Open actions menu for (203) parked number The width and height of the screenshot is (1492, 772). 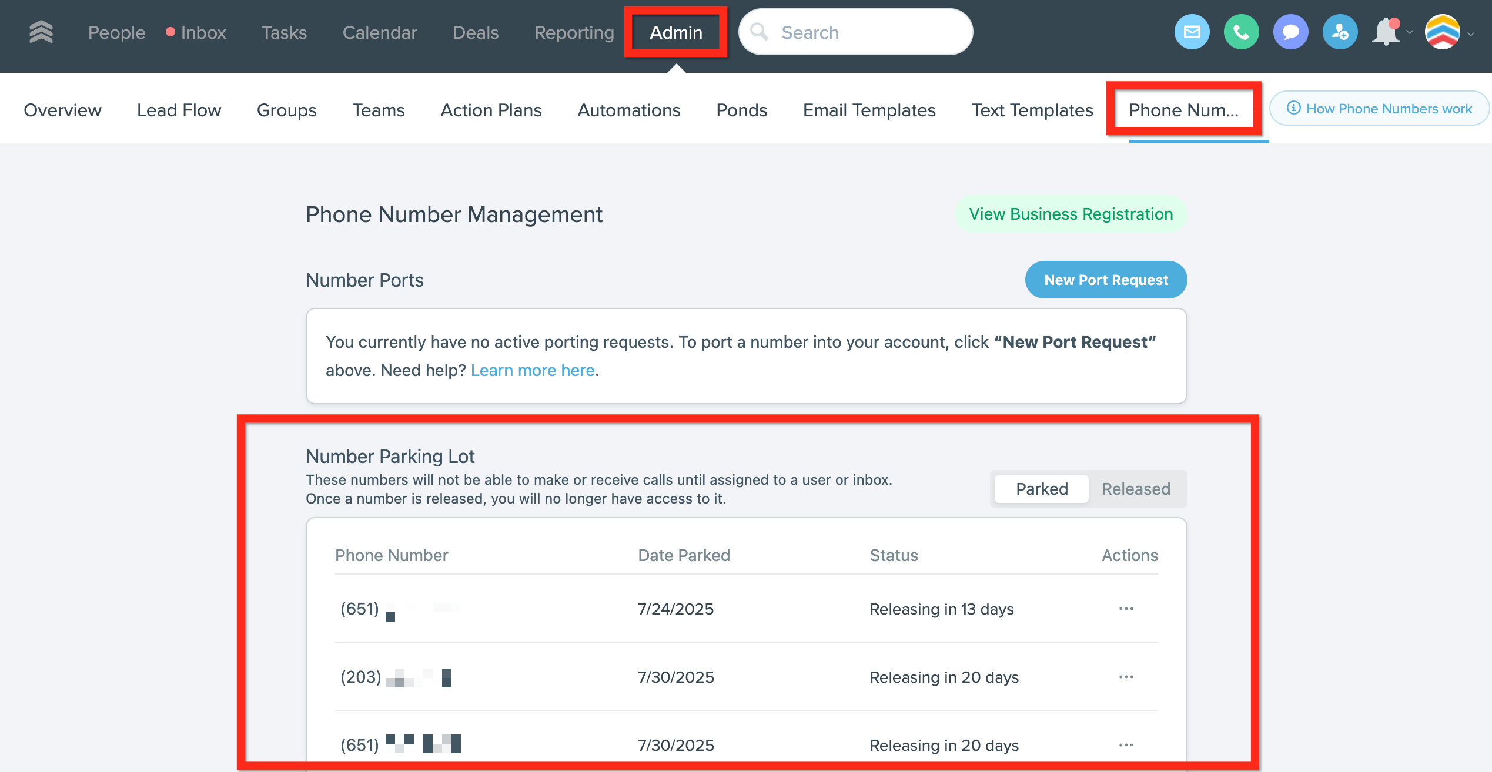(x=1126, y=677)
